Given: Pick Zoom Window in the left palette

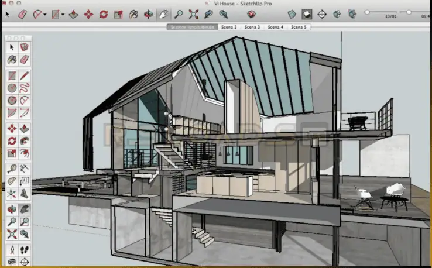Looking at the screenshot, I should (x=24, y=222).
